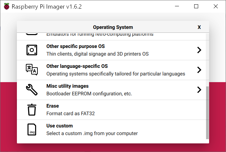Click the trash can Erase icon
Viewport: 226px width, 152px height.
[32, 110]
